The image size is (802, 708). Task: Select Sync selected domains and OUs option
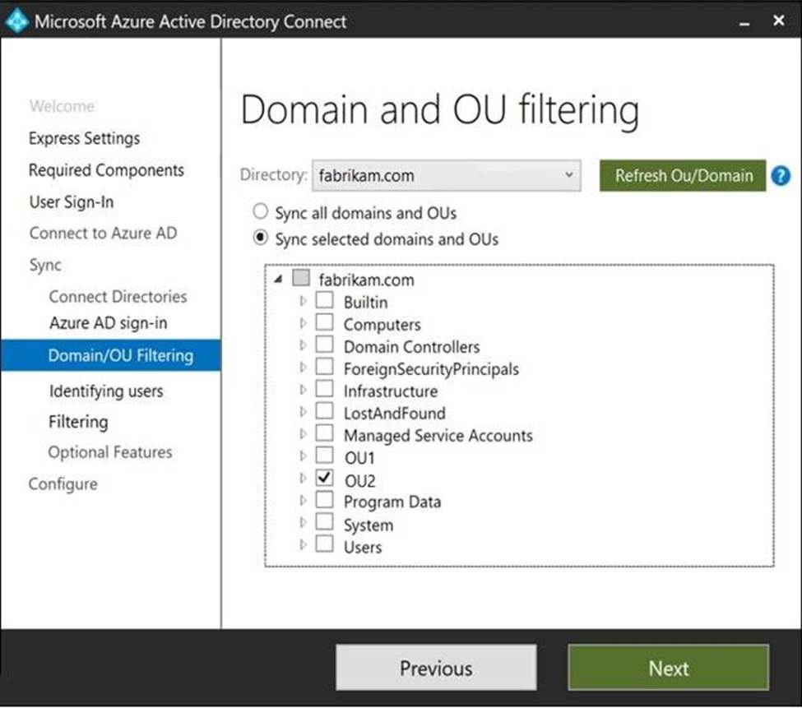[x=261, y=239]
